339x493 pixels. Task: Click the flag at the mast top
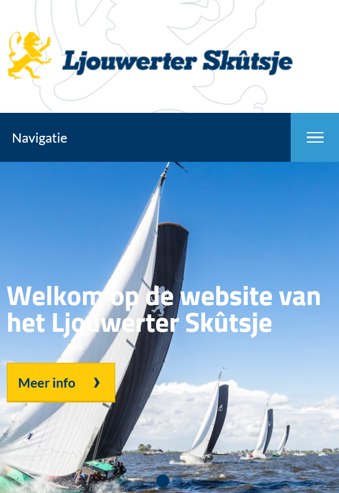click(182, 167)
